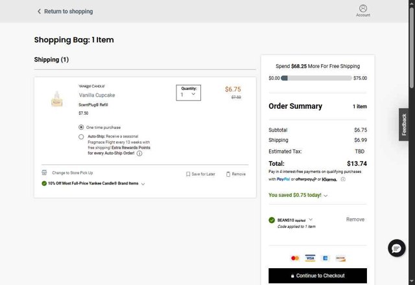Select the One time purchase option
415x285 pixels.
[x=81, y=127]
